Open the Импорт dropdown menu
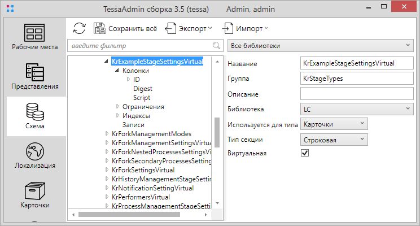Viewport: 420px width, 226px height. tap(245, 28)
